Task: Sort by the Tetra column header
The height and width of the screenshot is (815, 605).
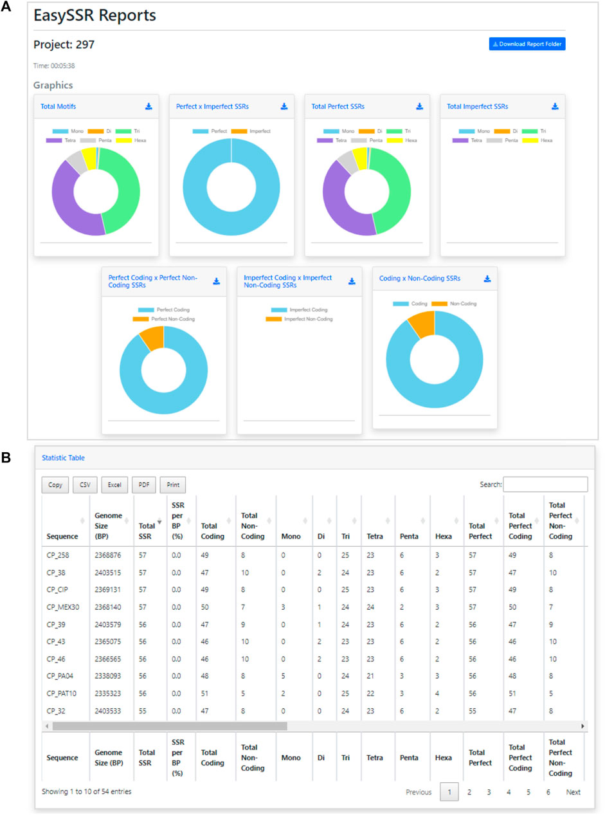Action: [x=378, y=521]
